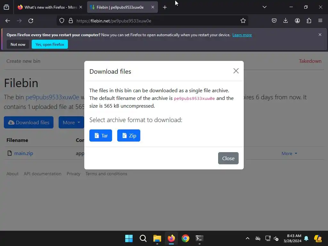Expand the blue More dropdown button
The width and height of the screenshot is (328, 246).
tap(71, 122)
